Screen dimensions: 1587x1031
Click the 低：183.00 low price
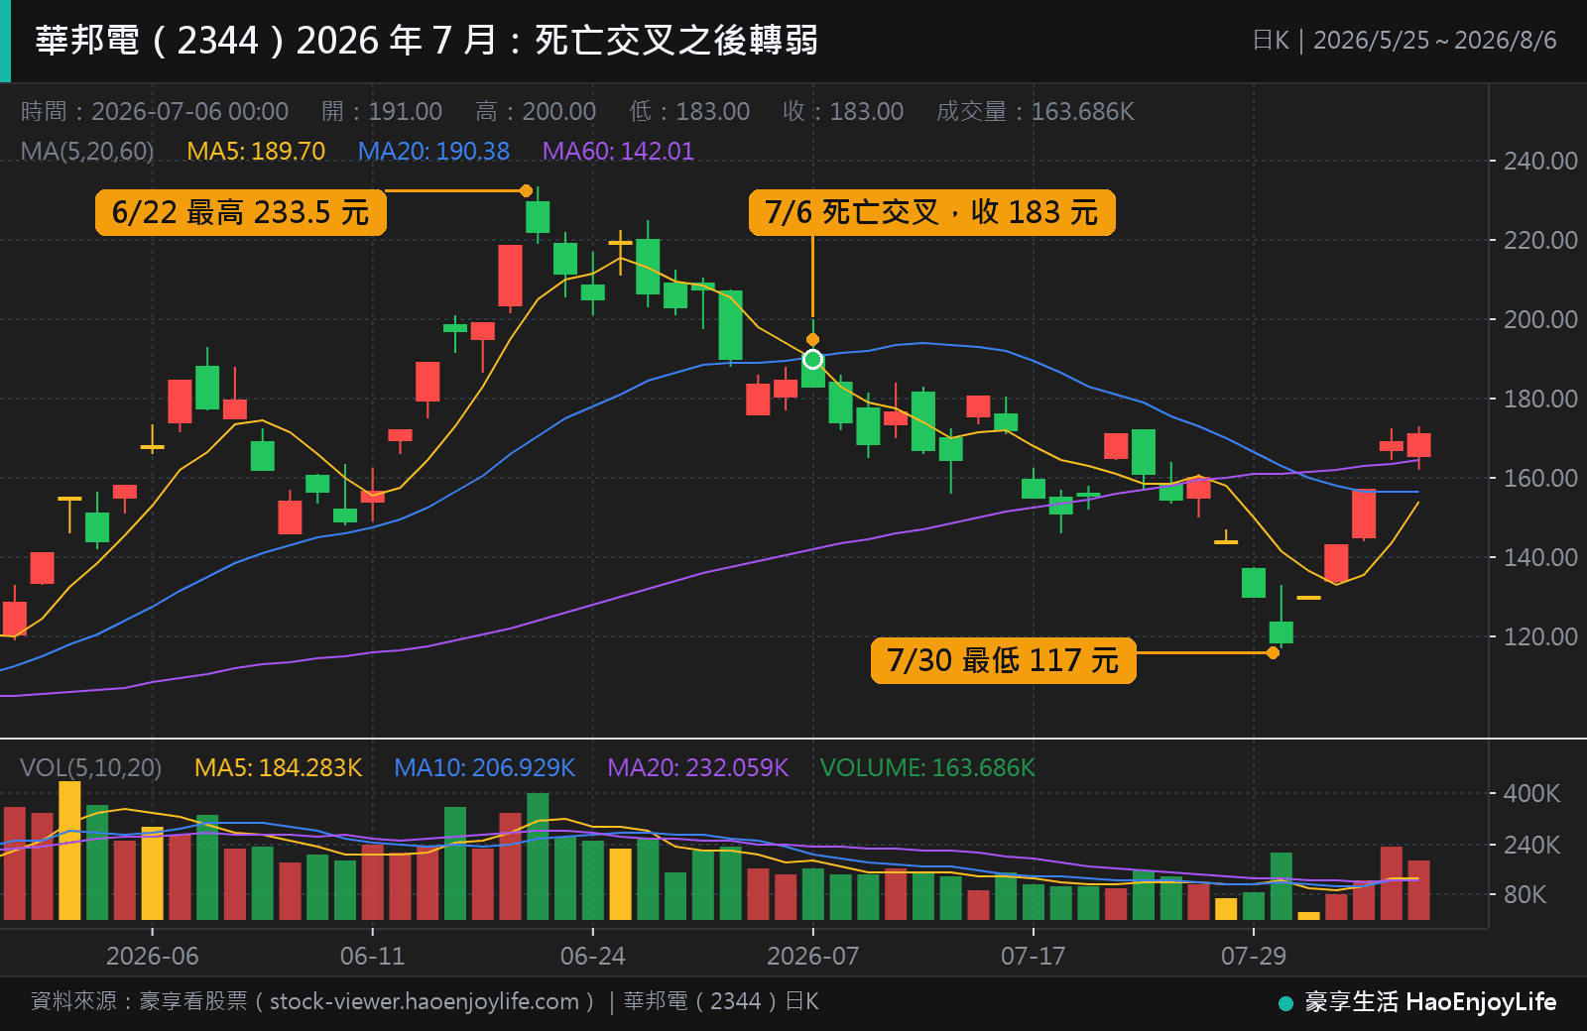[689, 112]
